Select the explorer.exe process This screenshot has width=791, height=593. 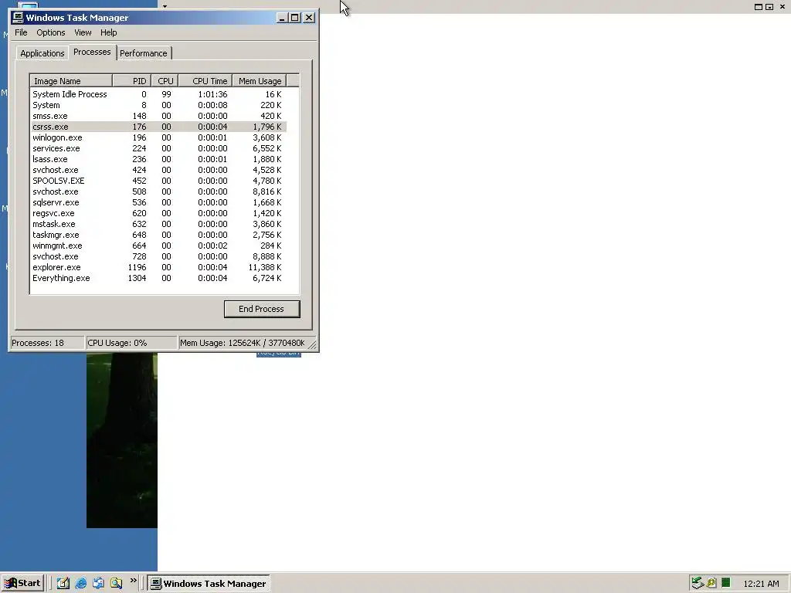(x=158, y=267)
